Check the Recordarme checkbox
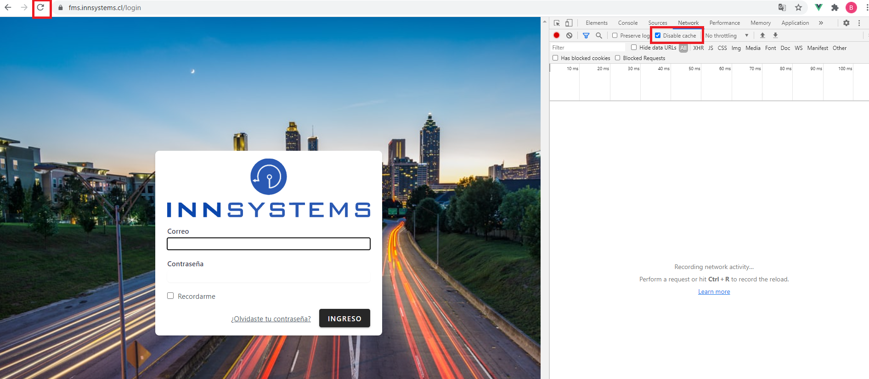The image size is (869, 379). coord(170,296)
